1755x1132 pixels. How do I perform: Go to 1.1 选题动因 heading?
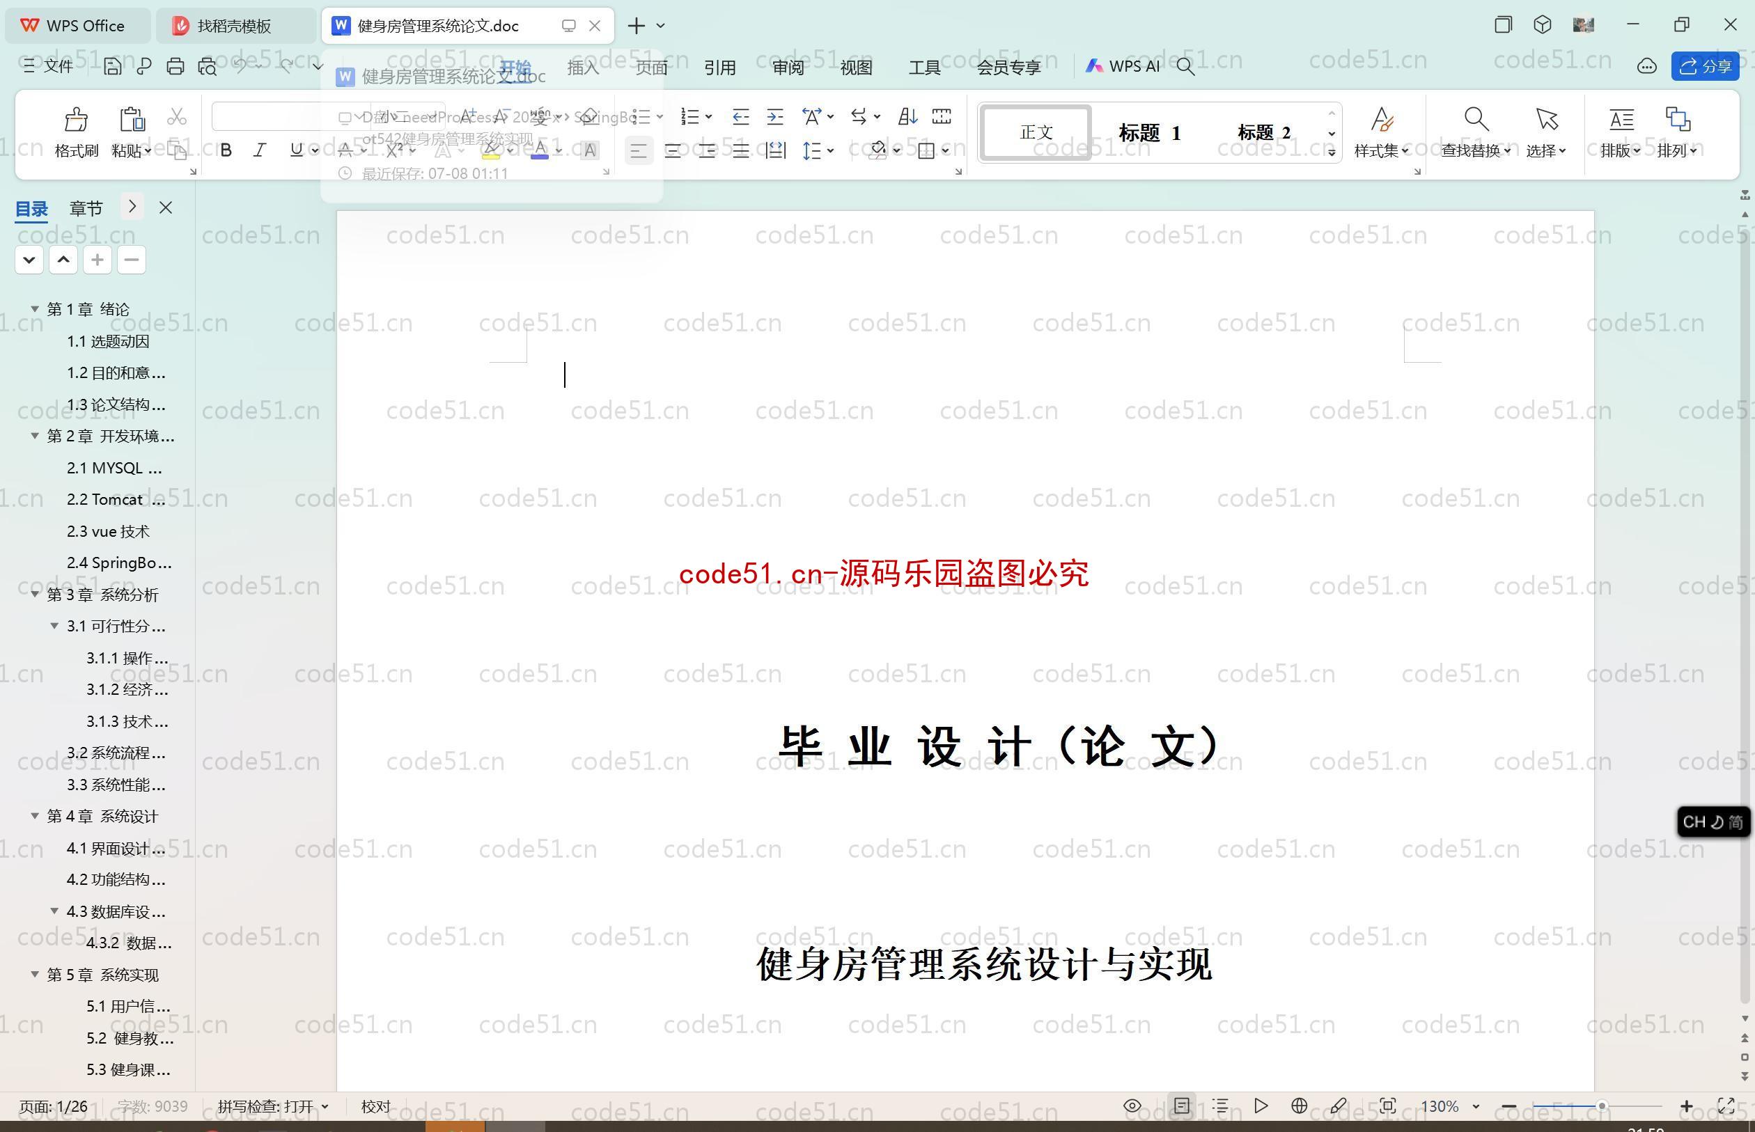pos(108,342)
